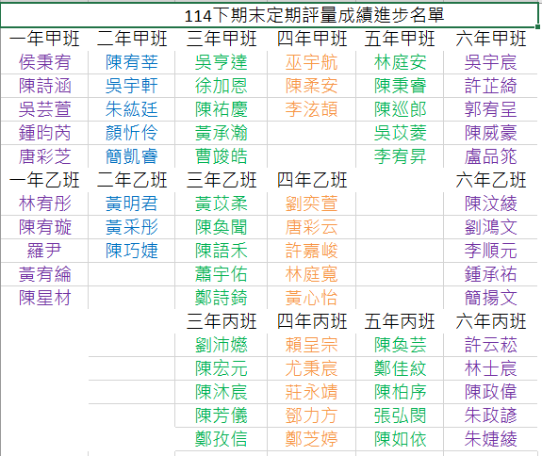Click the 五年甲班 header cell

point(400,39)
